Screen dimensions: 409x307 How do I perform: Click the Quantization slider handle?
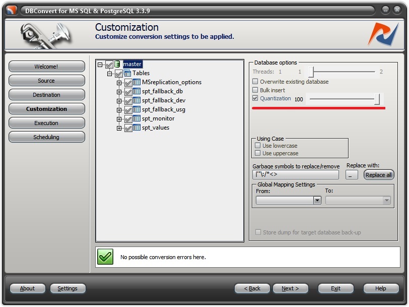point(377,99)
